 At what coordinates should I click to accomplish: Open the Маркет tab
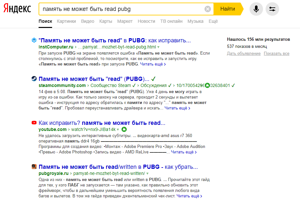(125, 21)
